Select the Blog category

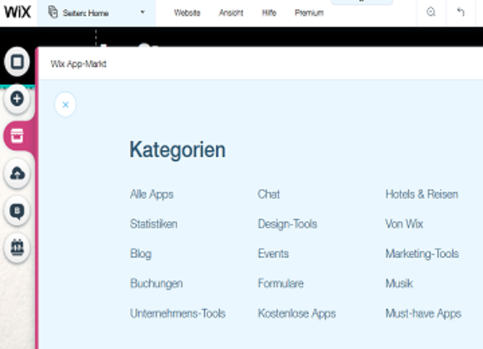coord(141,254)
